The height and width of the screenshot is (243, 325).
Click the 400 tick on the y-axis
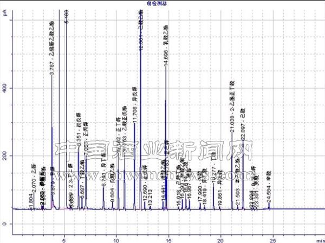[x=6, y=87]
